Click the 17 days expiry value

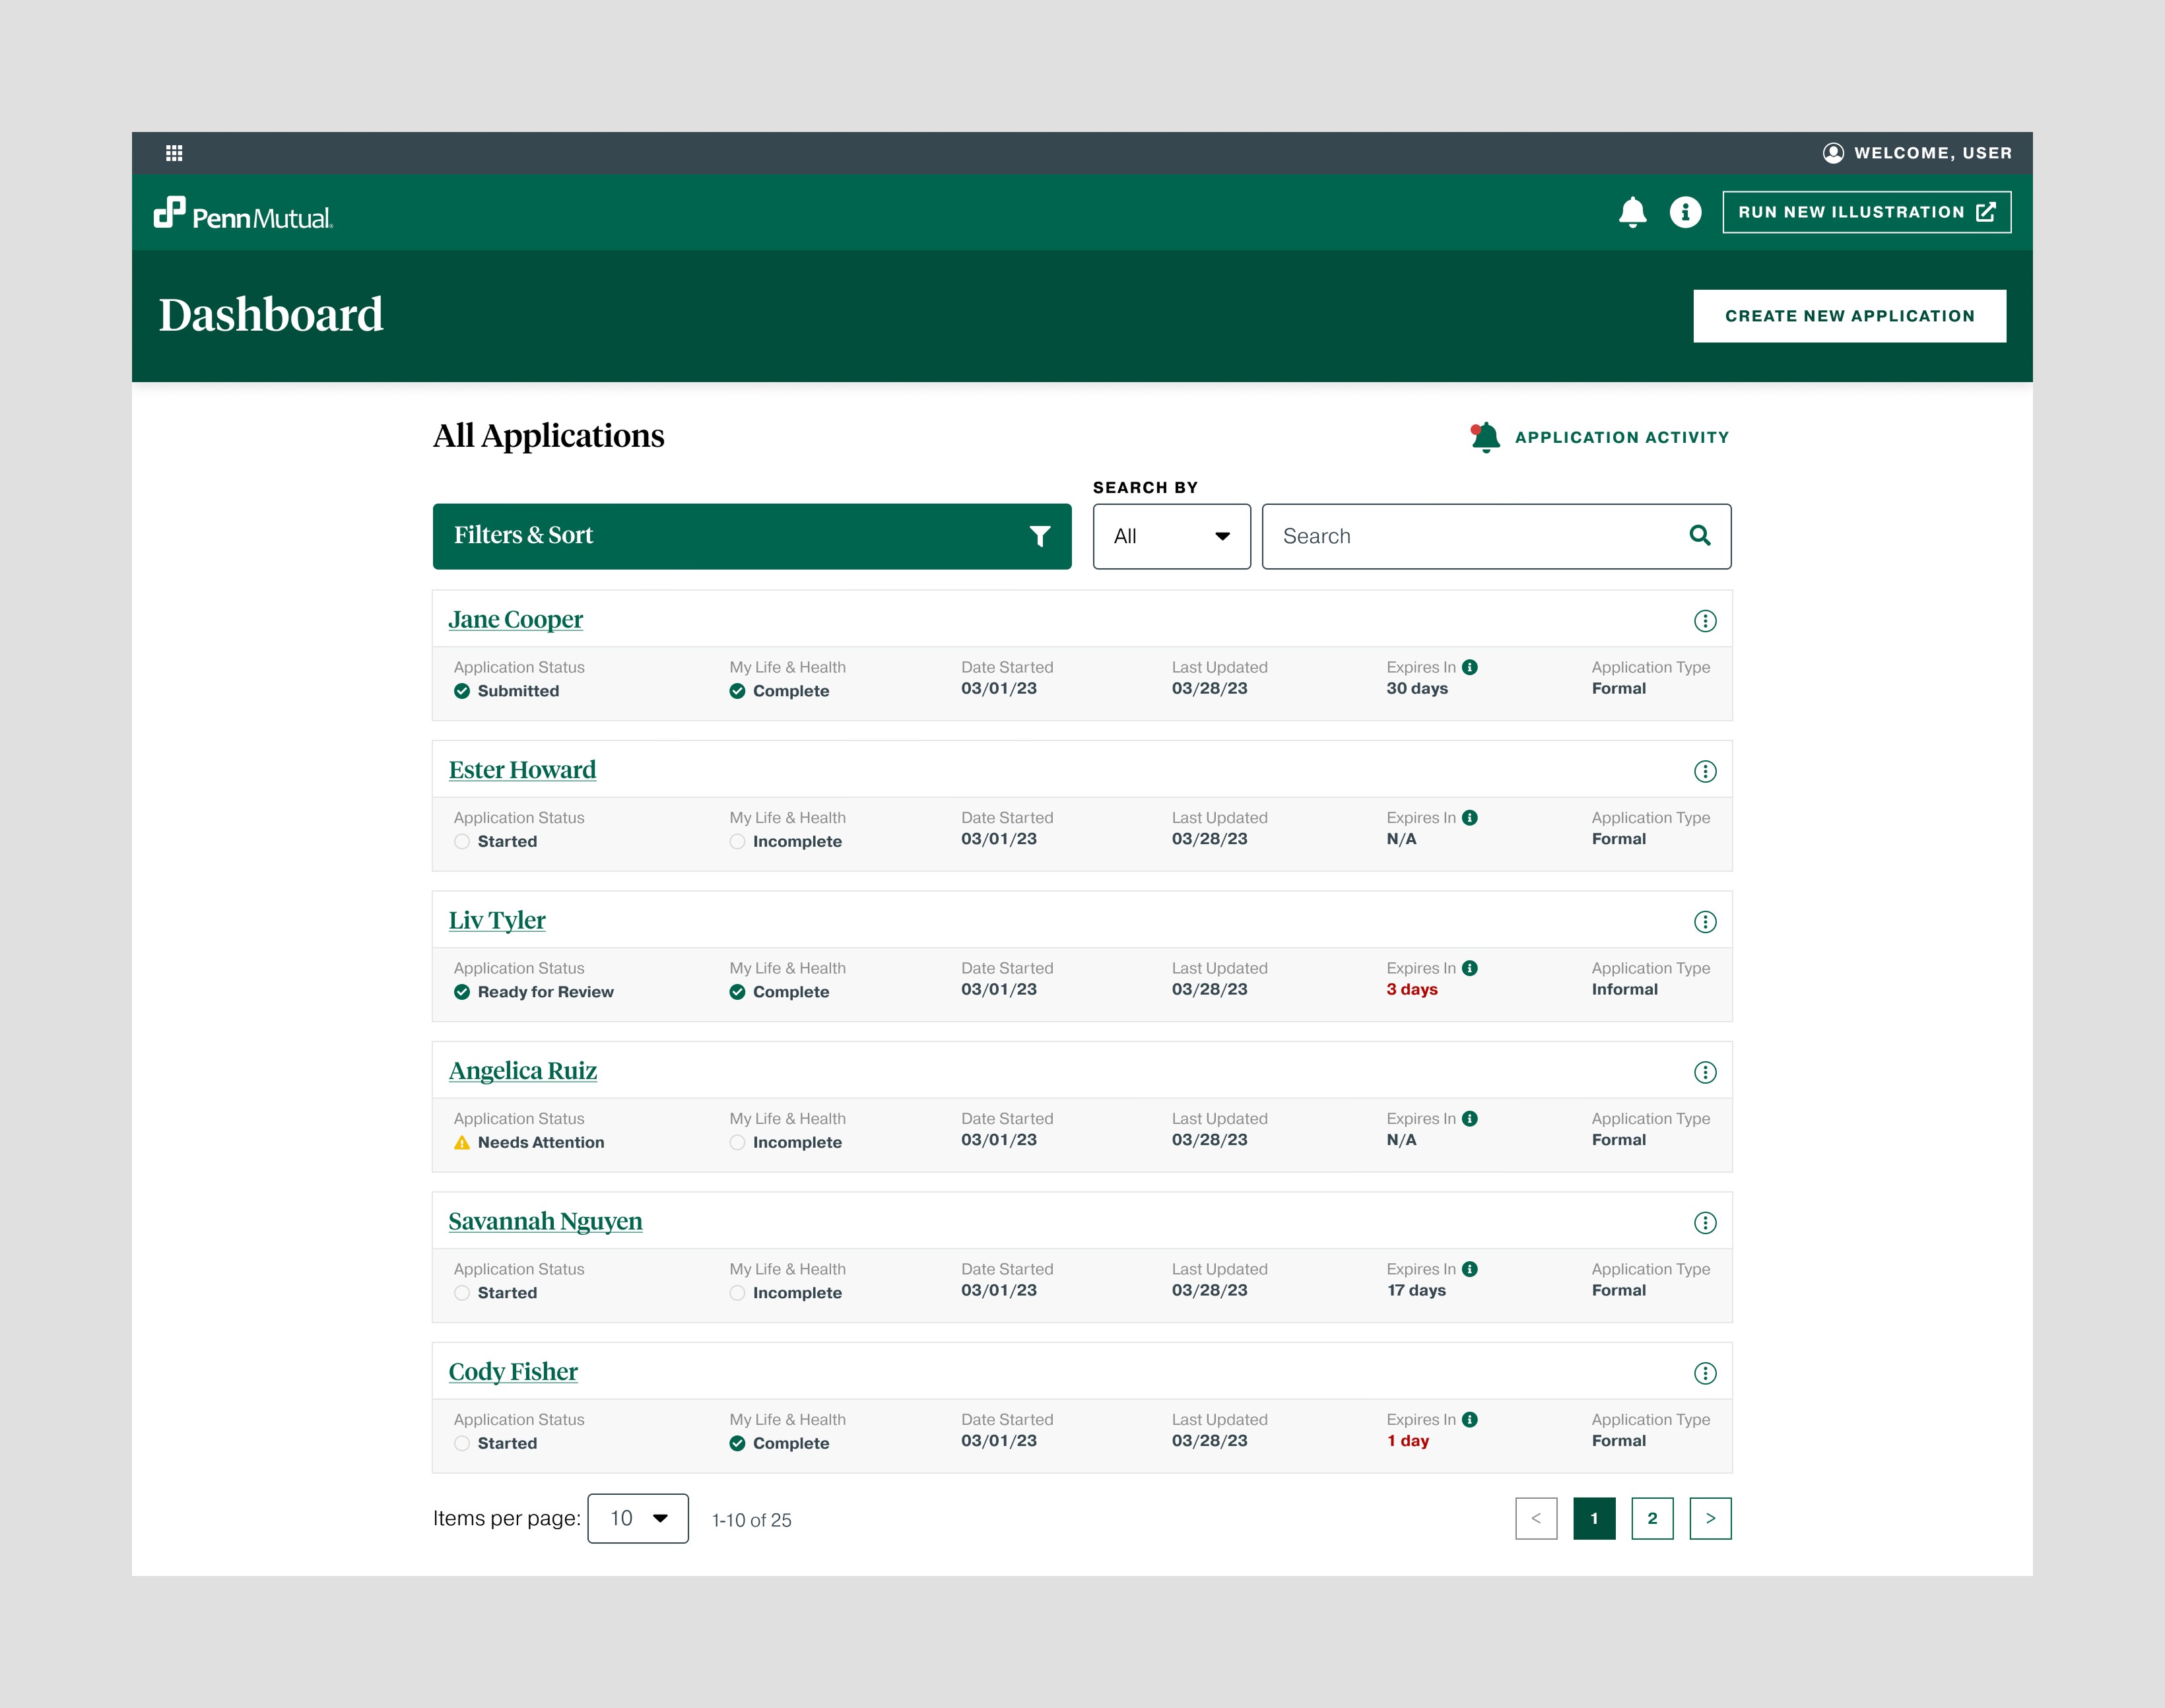[x=1415, y=1290]
